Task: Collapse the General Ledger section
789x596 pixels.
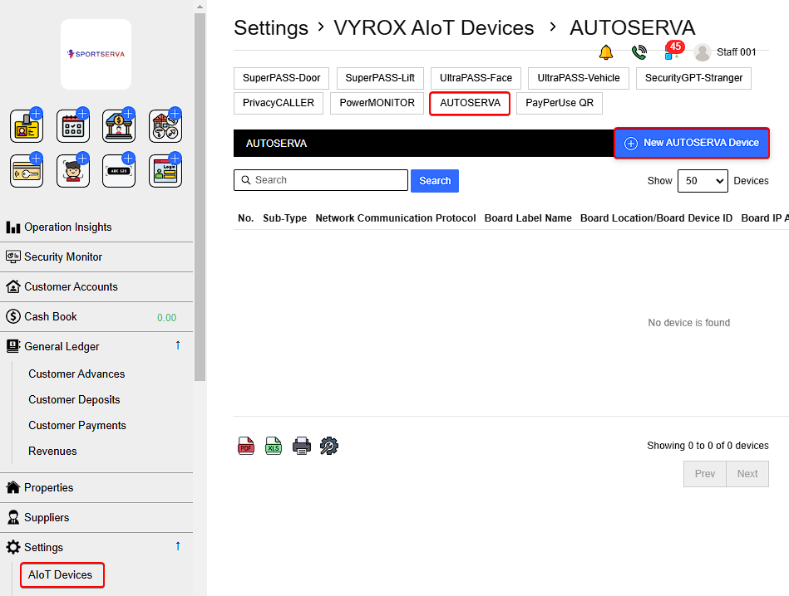Action: pos(177,346)
